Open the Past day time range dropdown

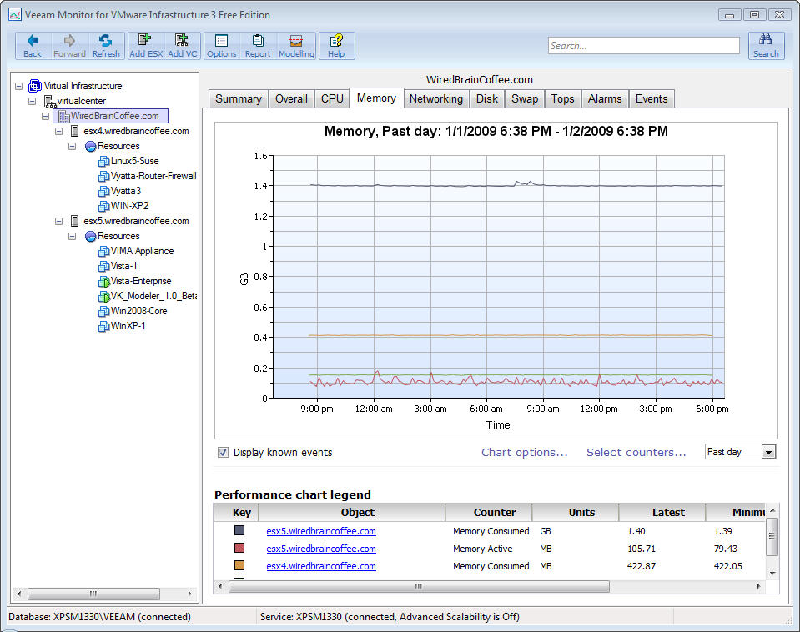tap(768, 452)
